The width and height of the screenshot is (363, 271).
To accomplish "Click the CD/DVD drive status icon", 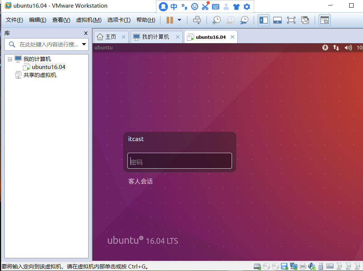I will click(267, 266).
